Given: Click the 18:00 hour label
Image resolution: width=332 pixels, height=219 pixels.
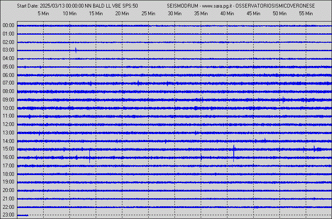Looking at the screenshot, I should 8,174.
